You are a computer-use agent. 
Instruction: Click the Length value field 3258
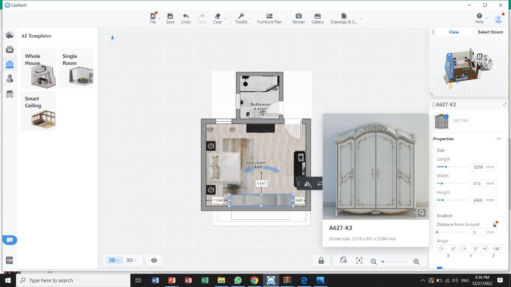pos(483,167)
